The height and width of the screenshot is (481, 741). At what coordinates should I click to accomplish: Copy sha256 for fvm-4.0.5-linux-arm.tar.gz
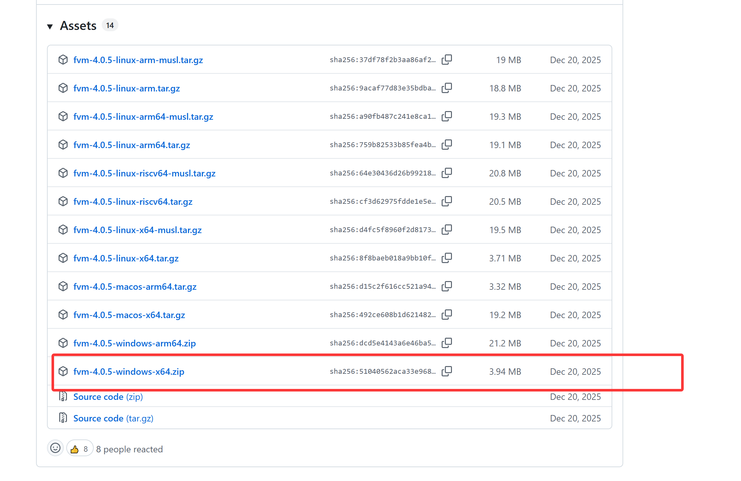447,88
